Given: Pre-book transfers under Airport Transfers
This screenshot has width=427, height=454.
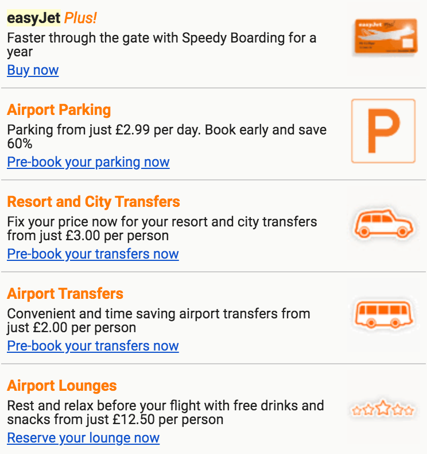Looking at the screenshot, I should tap(93, 346).
